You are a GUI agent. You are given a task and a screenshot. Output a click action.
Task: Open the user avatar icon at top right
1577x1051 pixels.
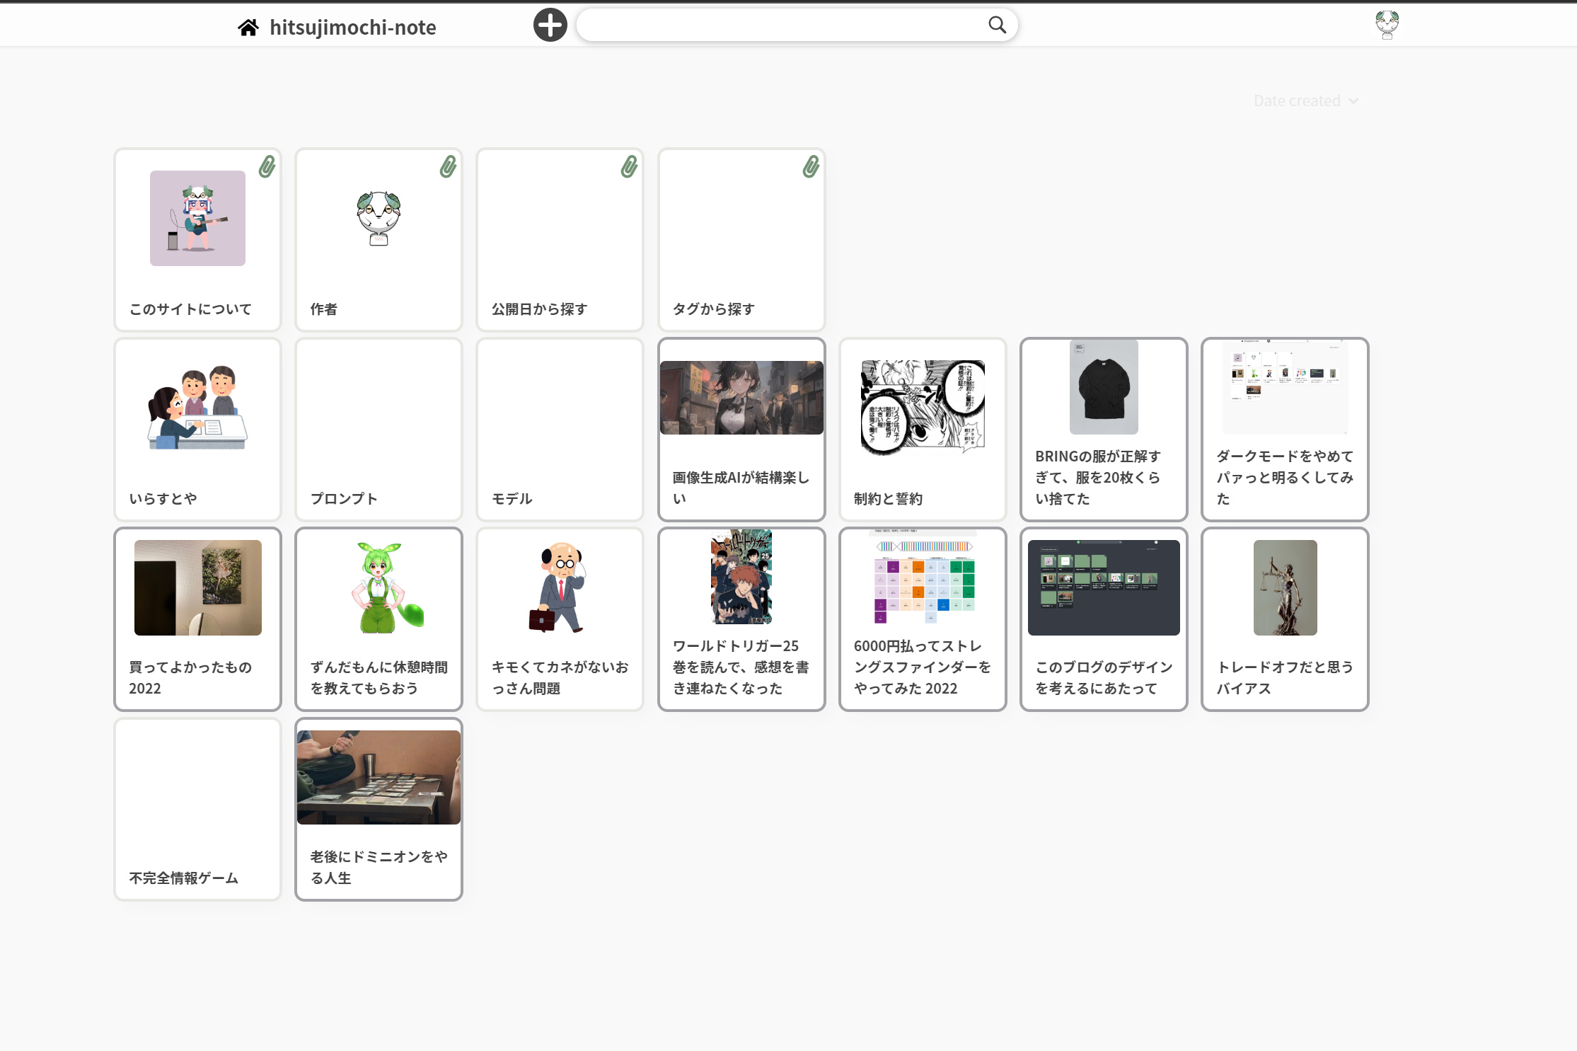(x=1387, y=25)
